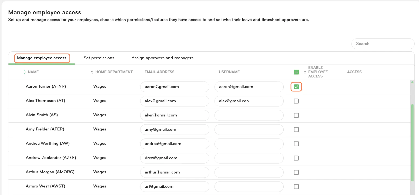Viewport: 419px width, 195px height.
Task: Edit Alvin Smith's email address field
Action: (x=175, y=115)
